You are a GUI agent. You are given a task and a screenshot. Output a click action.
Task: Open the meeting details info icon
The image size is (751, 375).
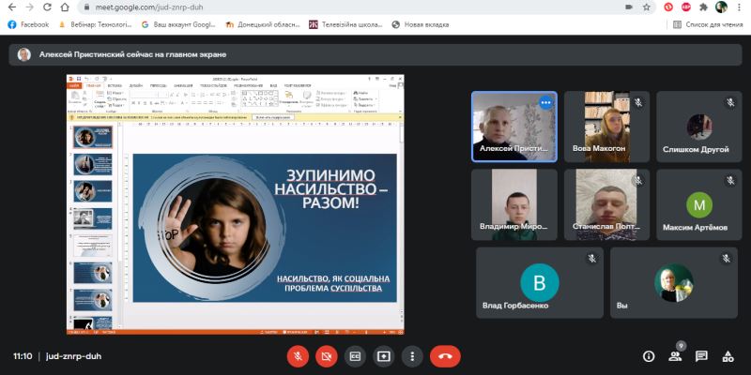(649, 356)
